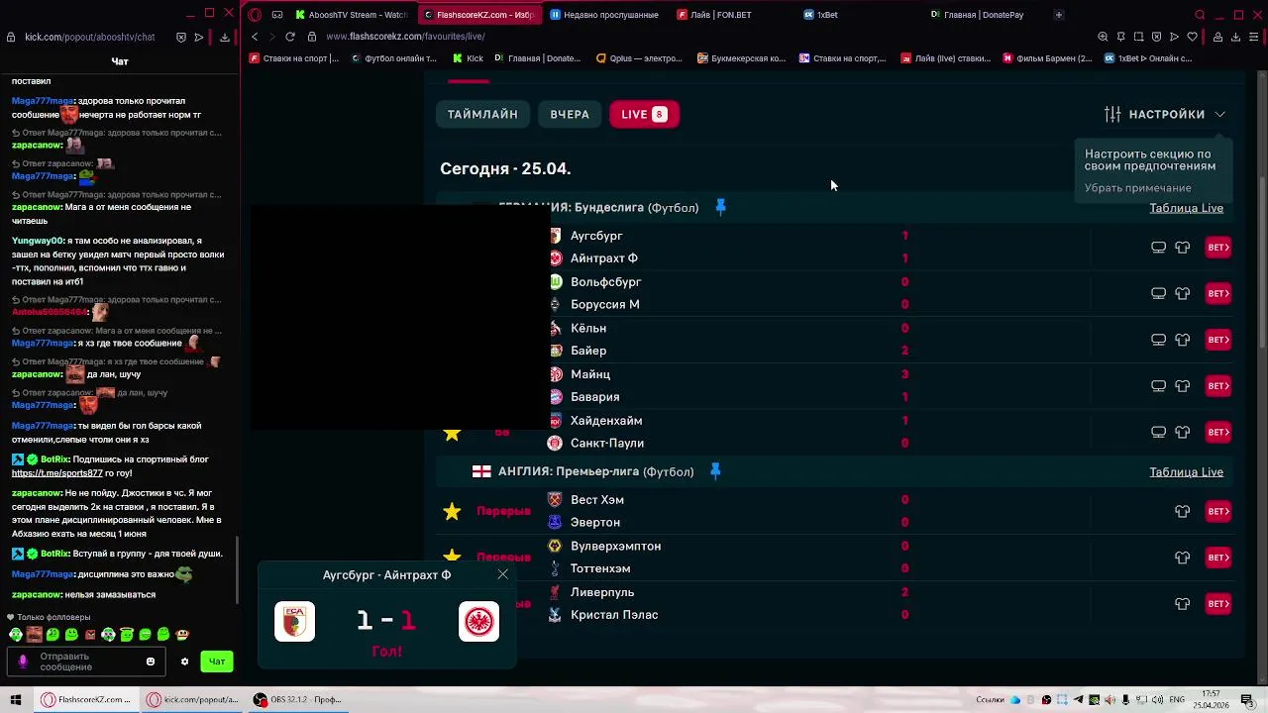Open АНГЛИЯ: Премьер-лига league header
Image resolution: width=1268 pixels, height=713 pixels.
pyautogui.click(x=595, y=471)
